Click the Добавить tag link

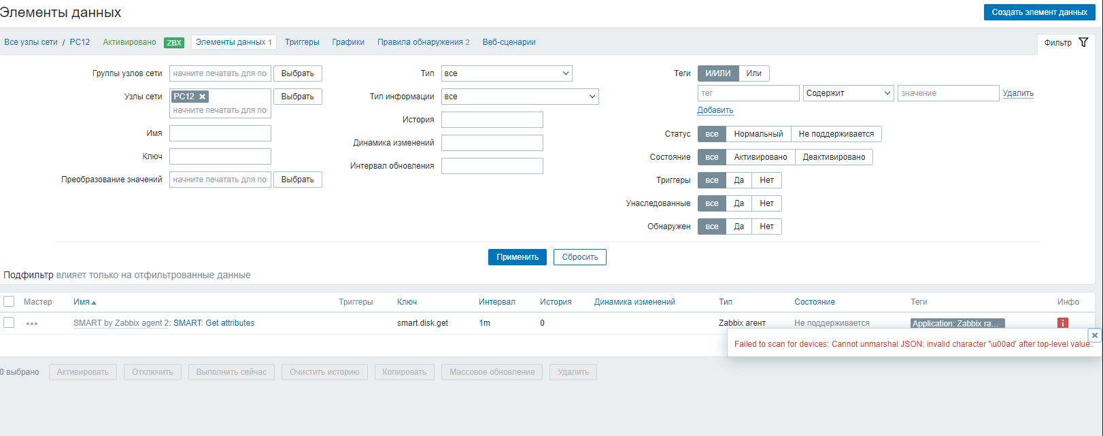(x=715, y=110)
